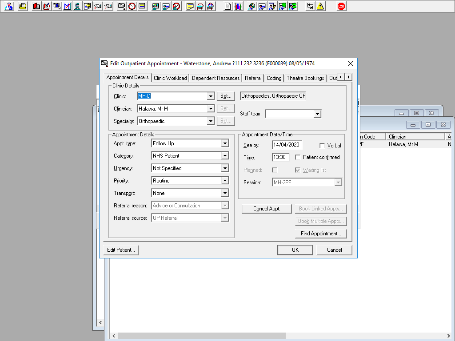Open the Appt. type dropdown
Screen dimensions: 455x341
click(x=225, y=143)
